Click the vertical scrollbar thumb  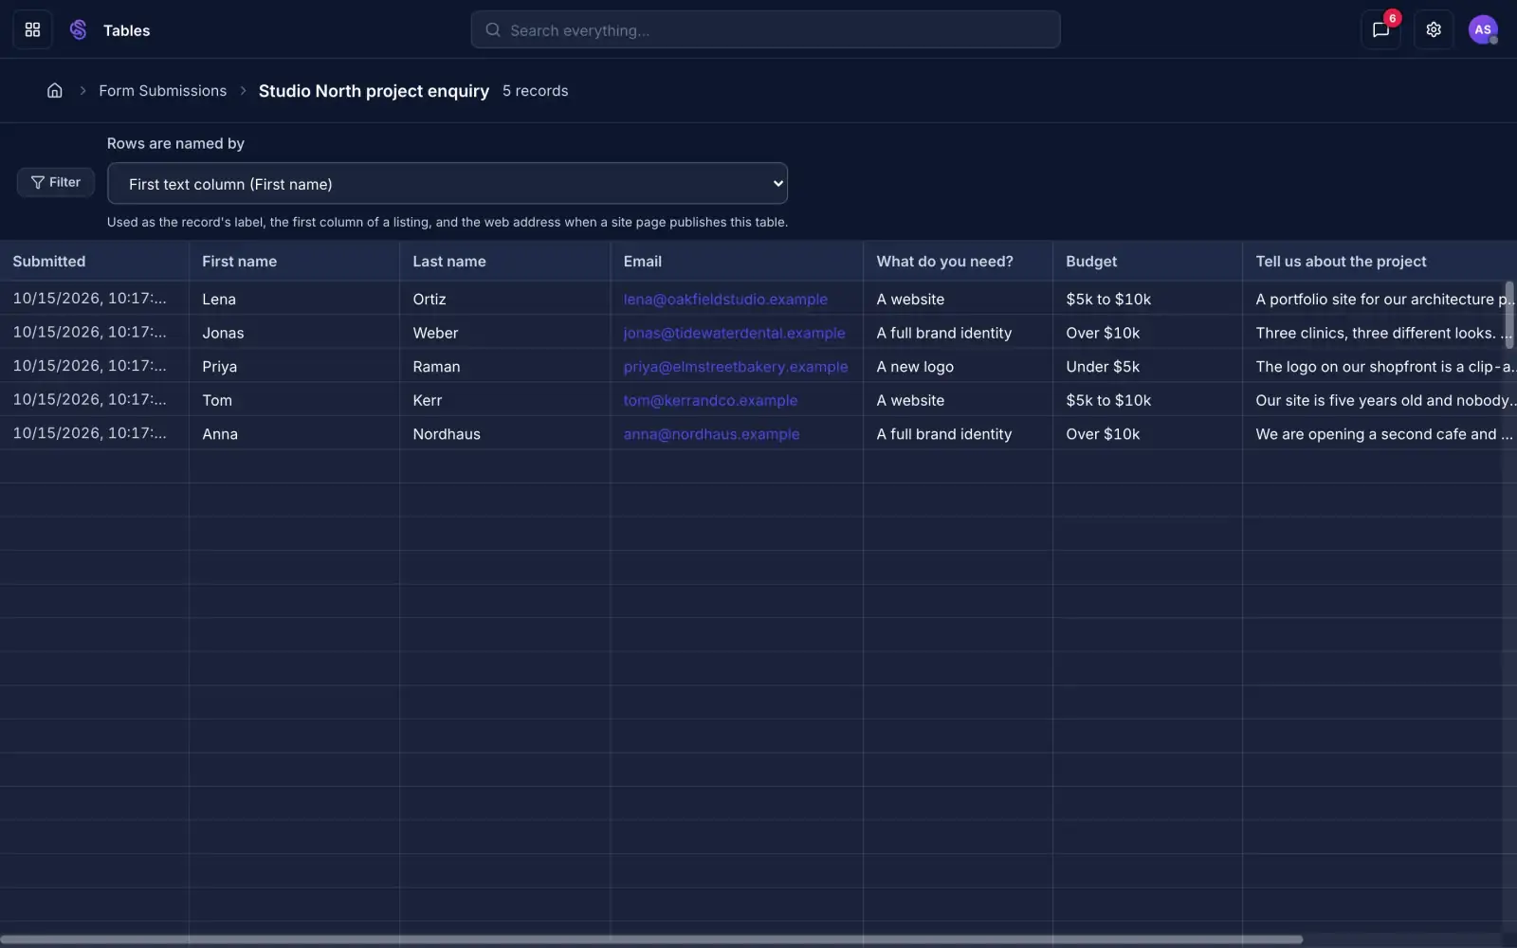1509,315
